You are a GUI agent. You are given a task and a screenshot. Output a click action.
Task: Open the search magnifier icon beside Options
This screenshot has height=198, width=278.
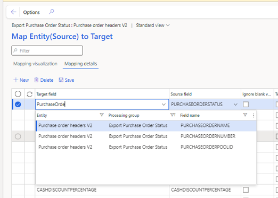pyautogui.click(x=52, y=12)
